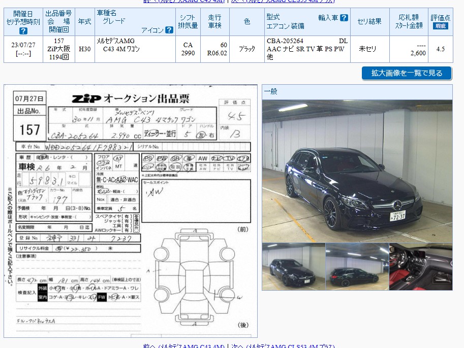Click the 走行 車検 header

214,22
